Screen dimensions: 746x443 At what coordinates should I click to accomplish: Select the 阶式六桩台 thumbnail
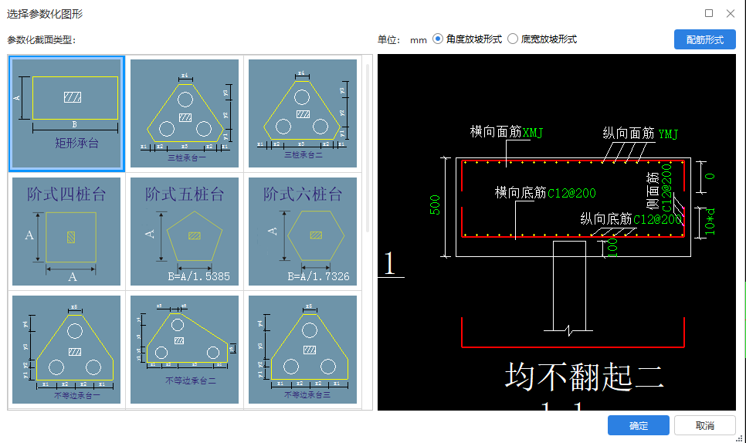point(303,232)
